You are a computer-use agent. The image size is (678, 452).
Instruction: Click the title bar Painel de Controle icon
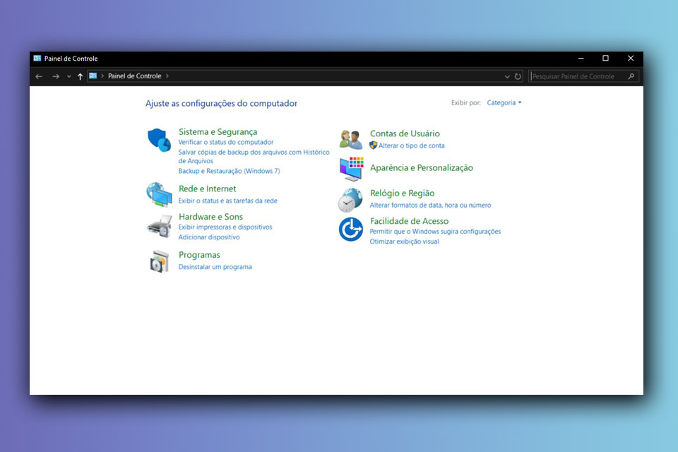click(x=37, y=59)
